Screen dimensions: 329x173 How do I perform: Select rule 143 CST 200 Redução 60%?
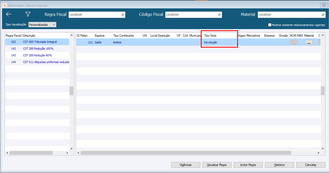coord(37,55)
